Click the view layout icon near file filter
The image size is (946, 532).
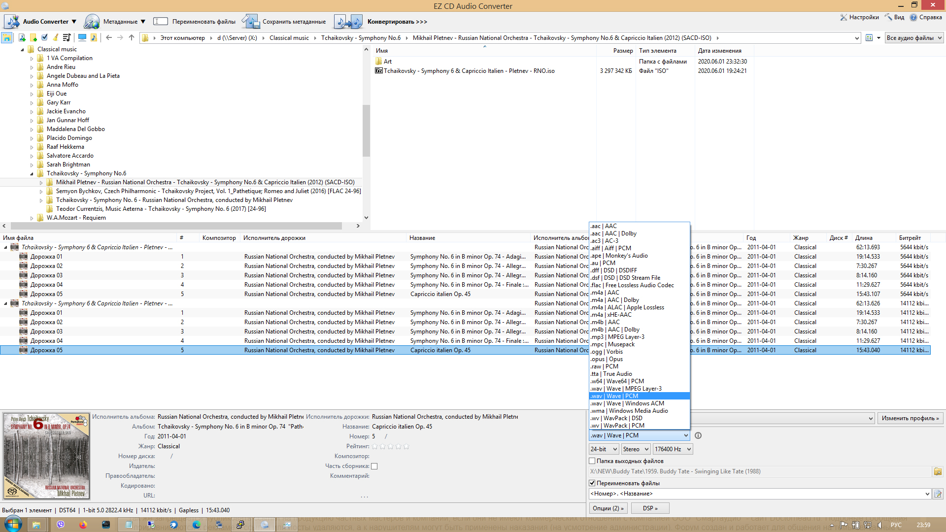pos(869,38)
